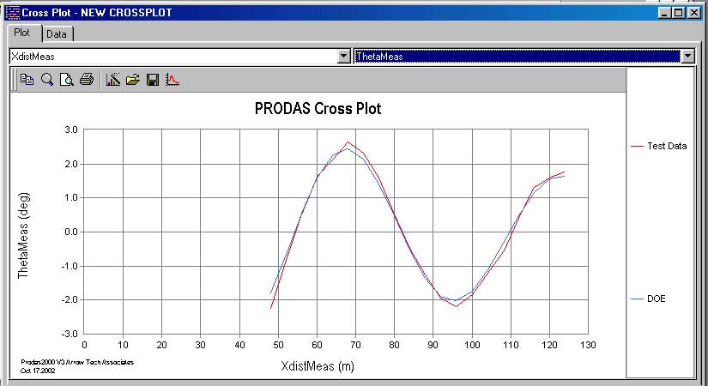Viewport: 708px width, 386px height.
Task: Click the XdistMeas combo box field
Action: [172, 56]
